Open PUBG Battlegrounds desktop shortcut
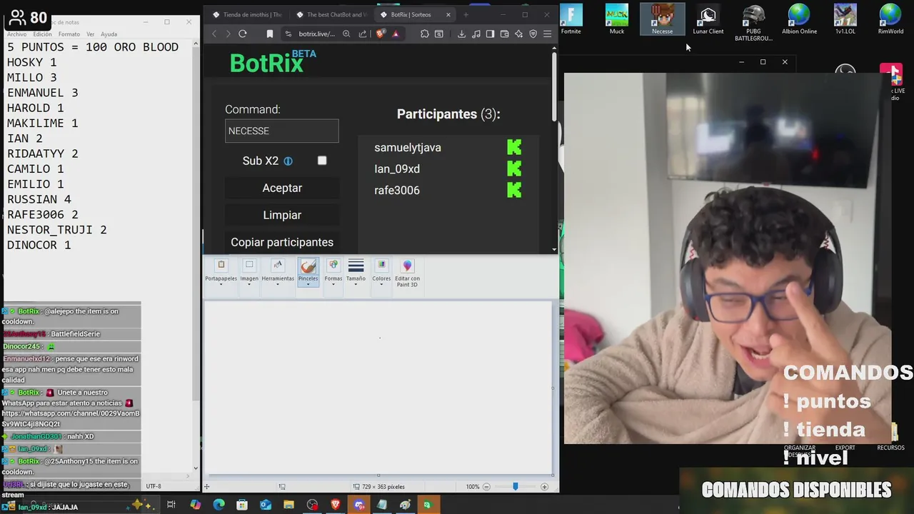914x514 pixels. pyautogui.click(x=753, y=22)
